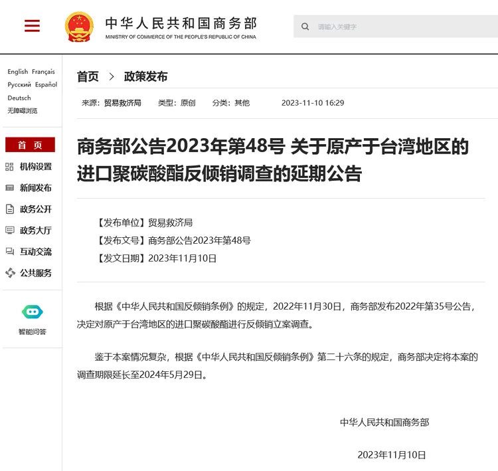498x471 pixels.
Task: Select the red 首页 sidebar button
Action: point(30,145)
